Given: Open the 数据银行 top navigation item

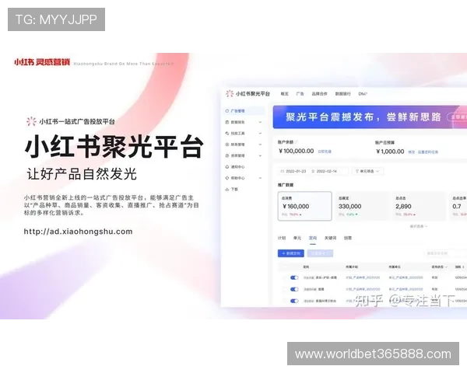Looking at the screenshot, I should coord(342,94).
